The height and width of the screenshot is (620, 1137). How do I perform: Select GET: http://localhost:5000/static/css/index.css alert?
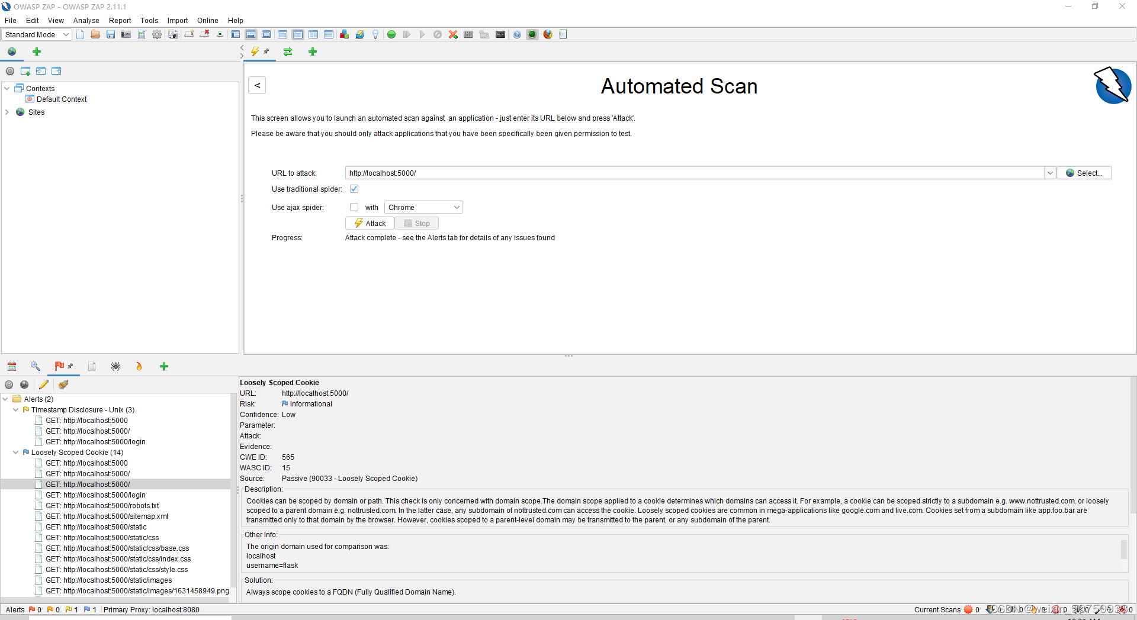tap(118, 559)
